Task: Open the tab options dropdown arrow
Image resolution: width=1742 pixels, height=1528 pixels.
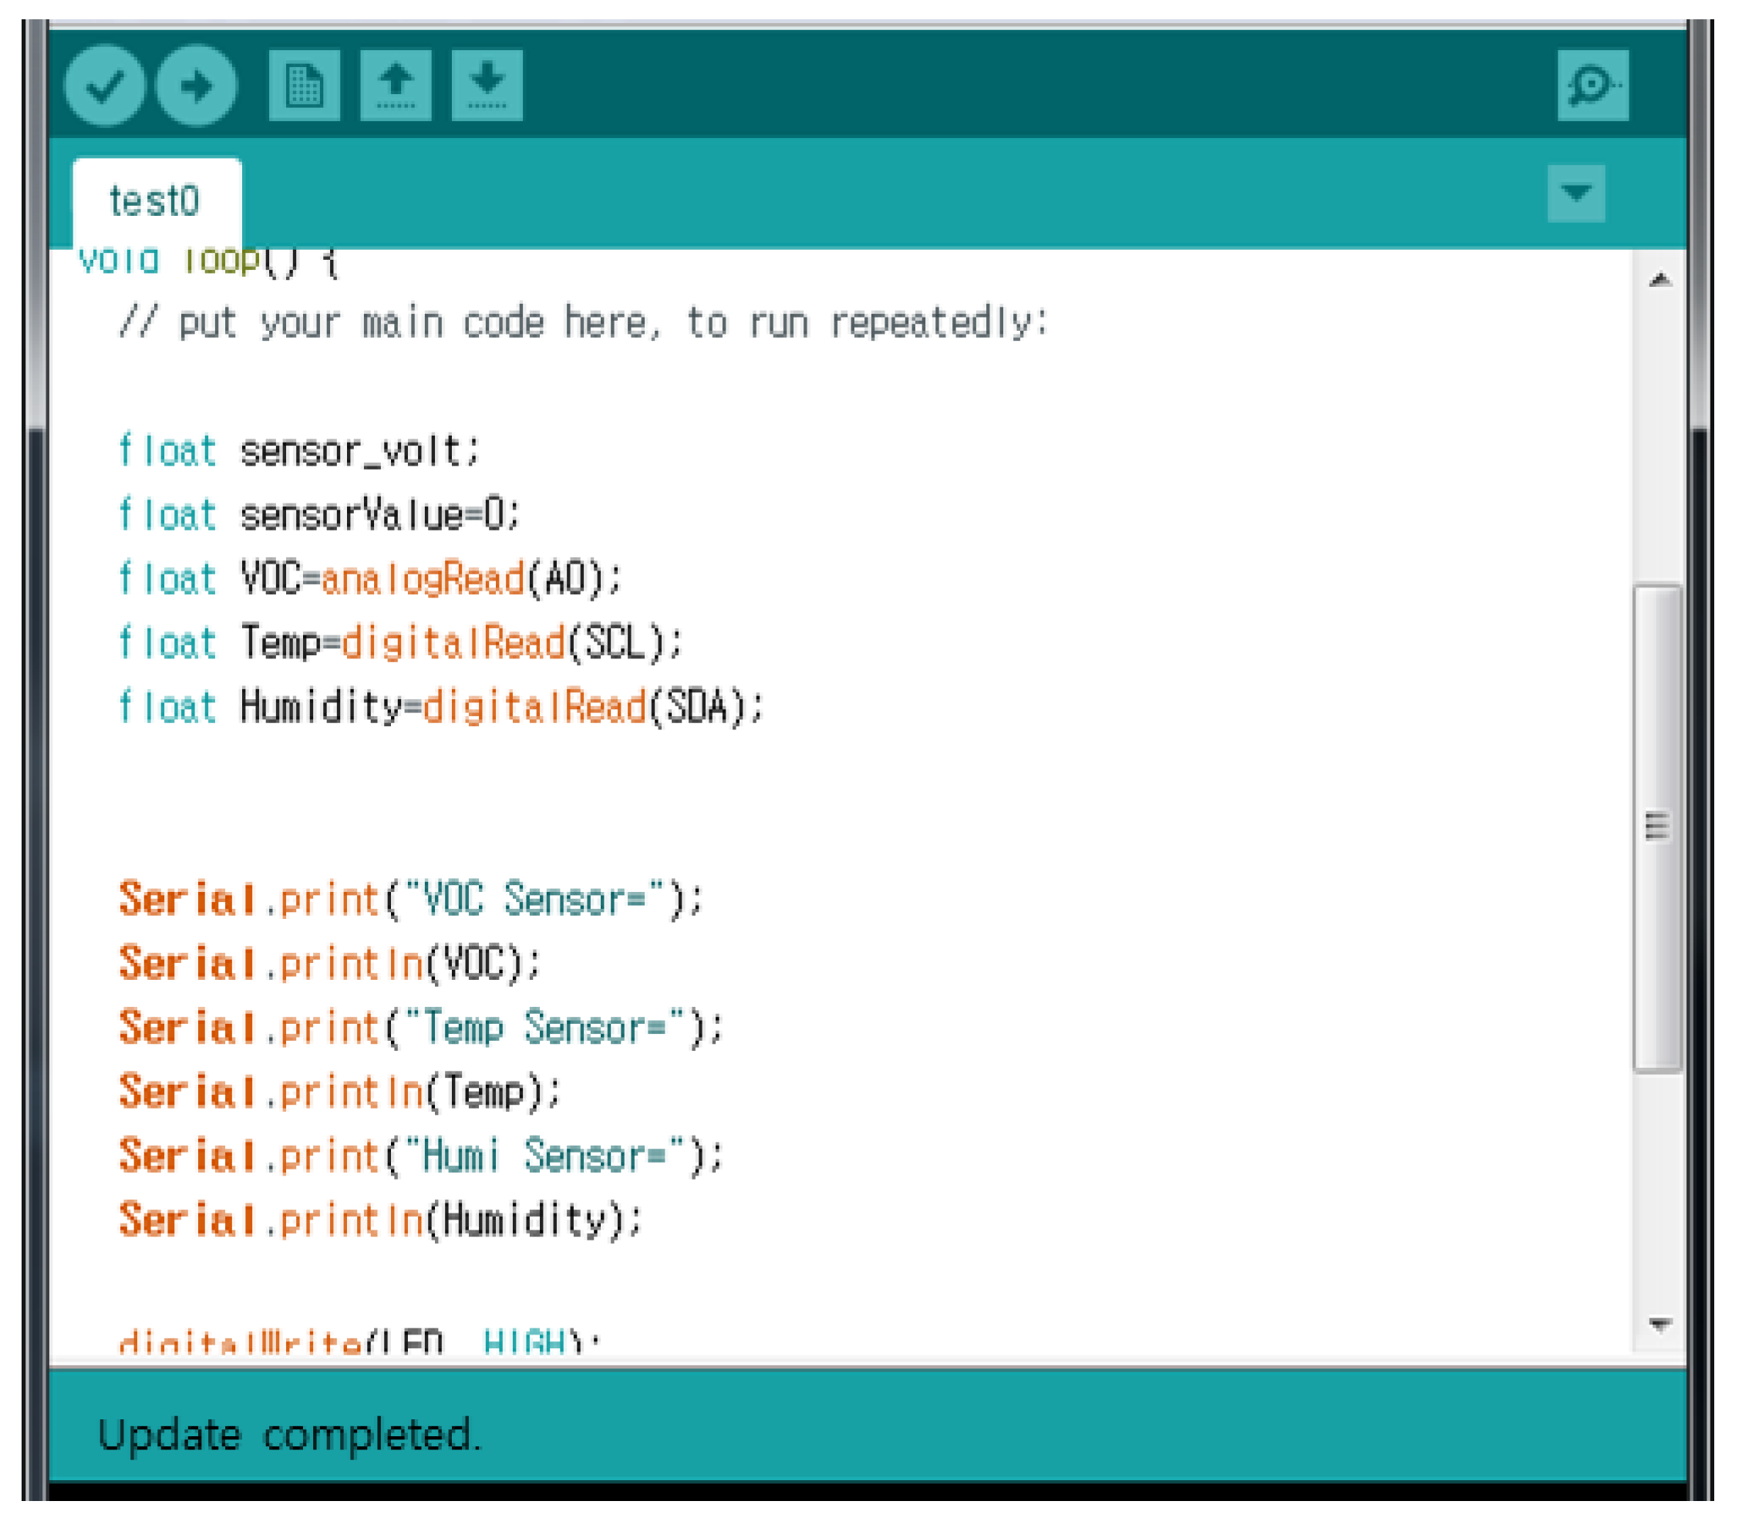Action: coord(1575,194)
